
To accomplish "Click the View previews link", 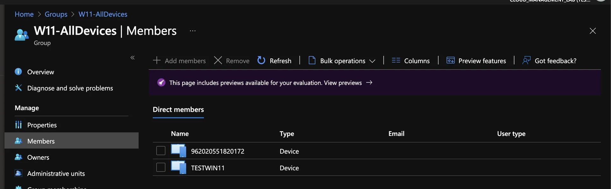I will tap(343, 83).
